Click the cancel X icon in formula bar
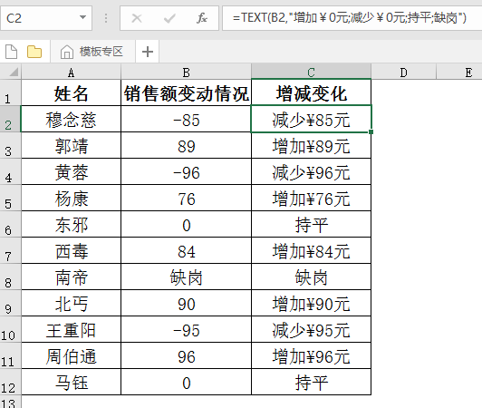This screenshot has width=482, height=408. [x=137, y=18]
